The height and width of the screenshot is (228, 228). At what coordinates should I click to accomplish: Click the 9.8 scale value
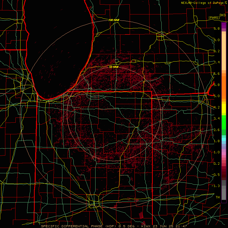(x=217, y=28)
